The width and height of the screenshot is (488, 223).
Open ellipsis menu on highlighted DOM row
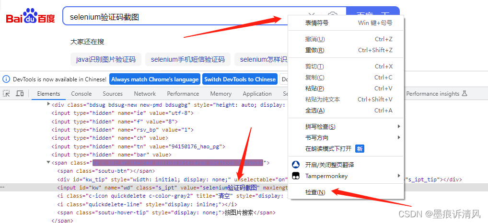click(x=2, y=187)
